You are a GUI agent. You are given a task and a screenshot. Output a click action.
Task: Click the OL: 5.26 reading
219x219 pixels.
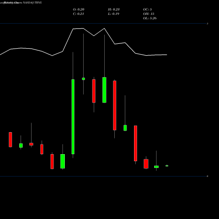click(x=150, y=18)
